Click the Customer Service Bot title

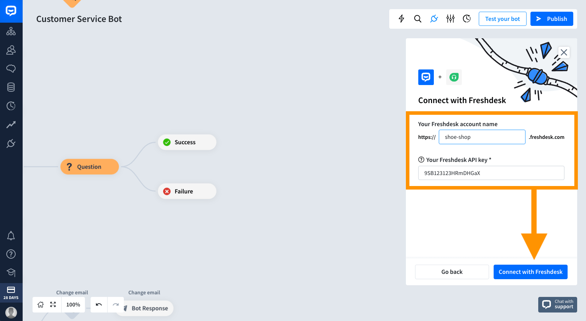point(79,19)
